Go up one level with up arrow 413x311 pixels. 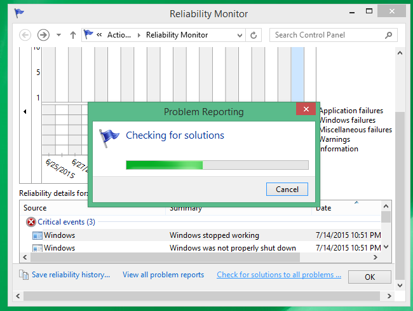pos(72,35)
